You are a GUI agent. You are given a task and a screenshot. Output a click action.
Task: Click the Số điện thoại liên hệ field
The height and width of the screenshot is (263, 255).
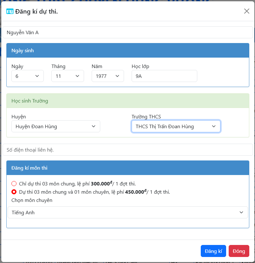(x=128, y=150)
